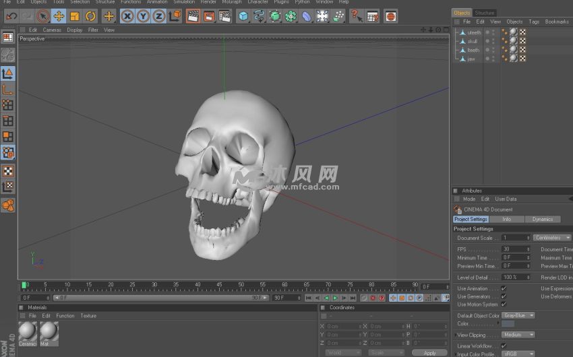Click the Undo arrow icon
The width and height of the screenshot is (573, 357).
coord(11,16)
